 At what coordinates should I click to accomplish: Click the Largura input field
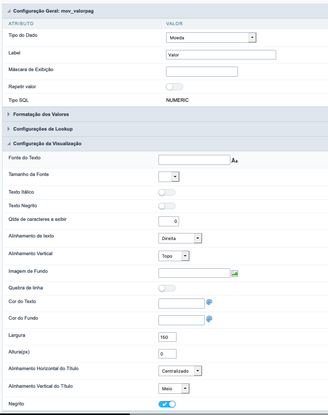pos(167,337)
